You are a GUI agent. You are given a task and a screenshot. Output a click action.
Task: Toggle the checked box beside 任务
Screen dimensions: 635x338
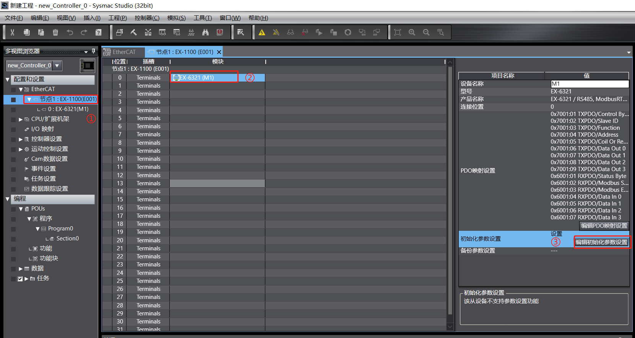(20, 279)
